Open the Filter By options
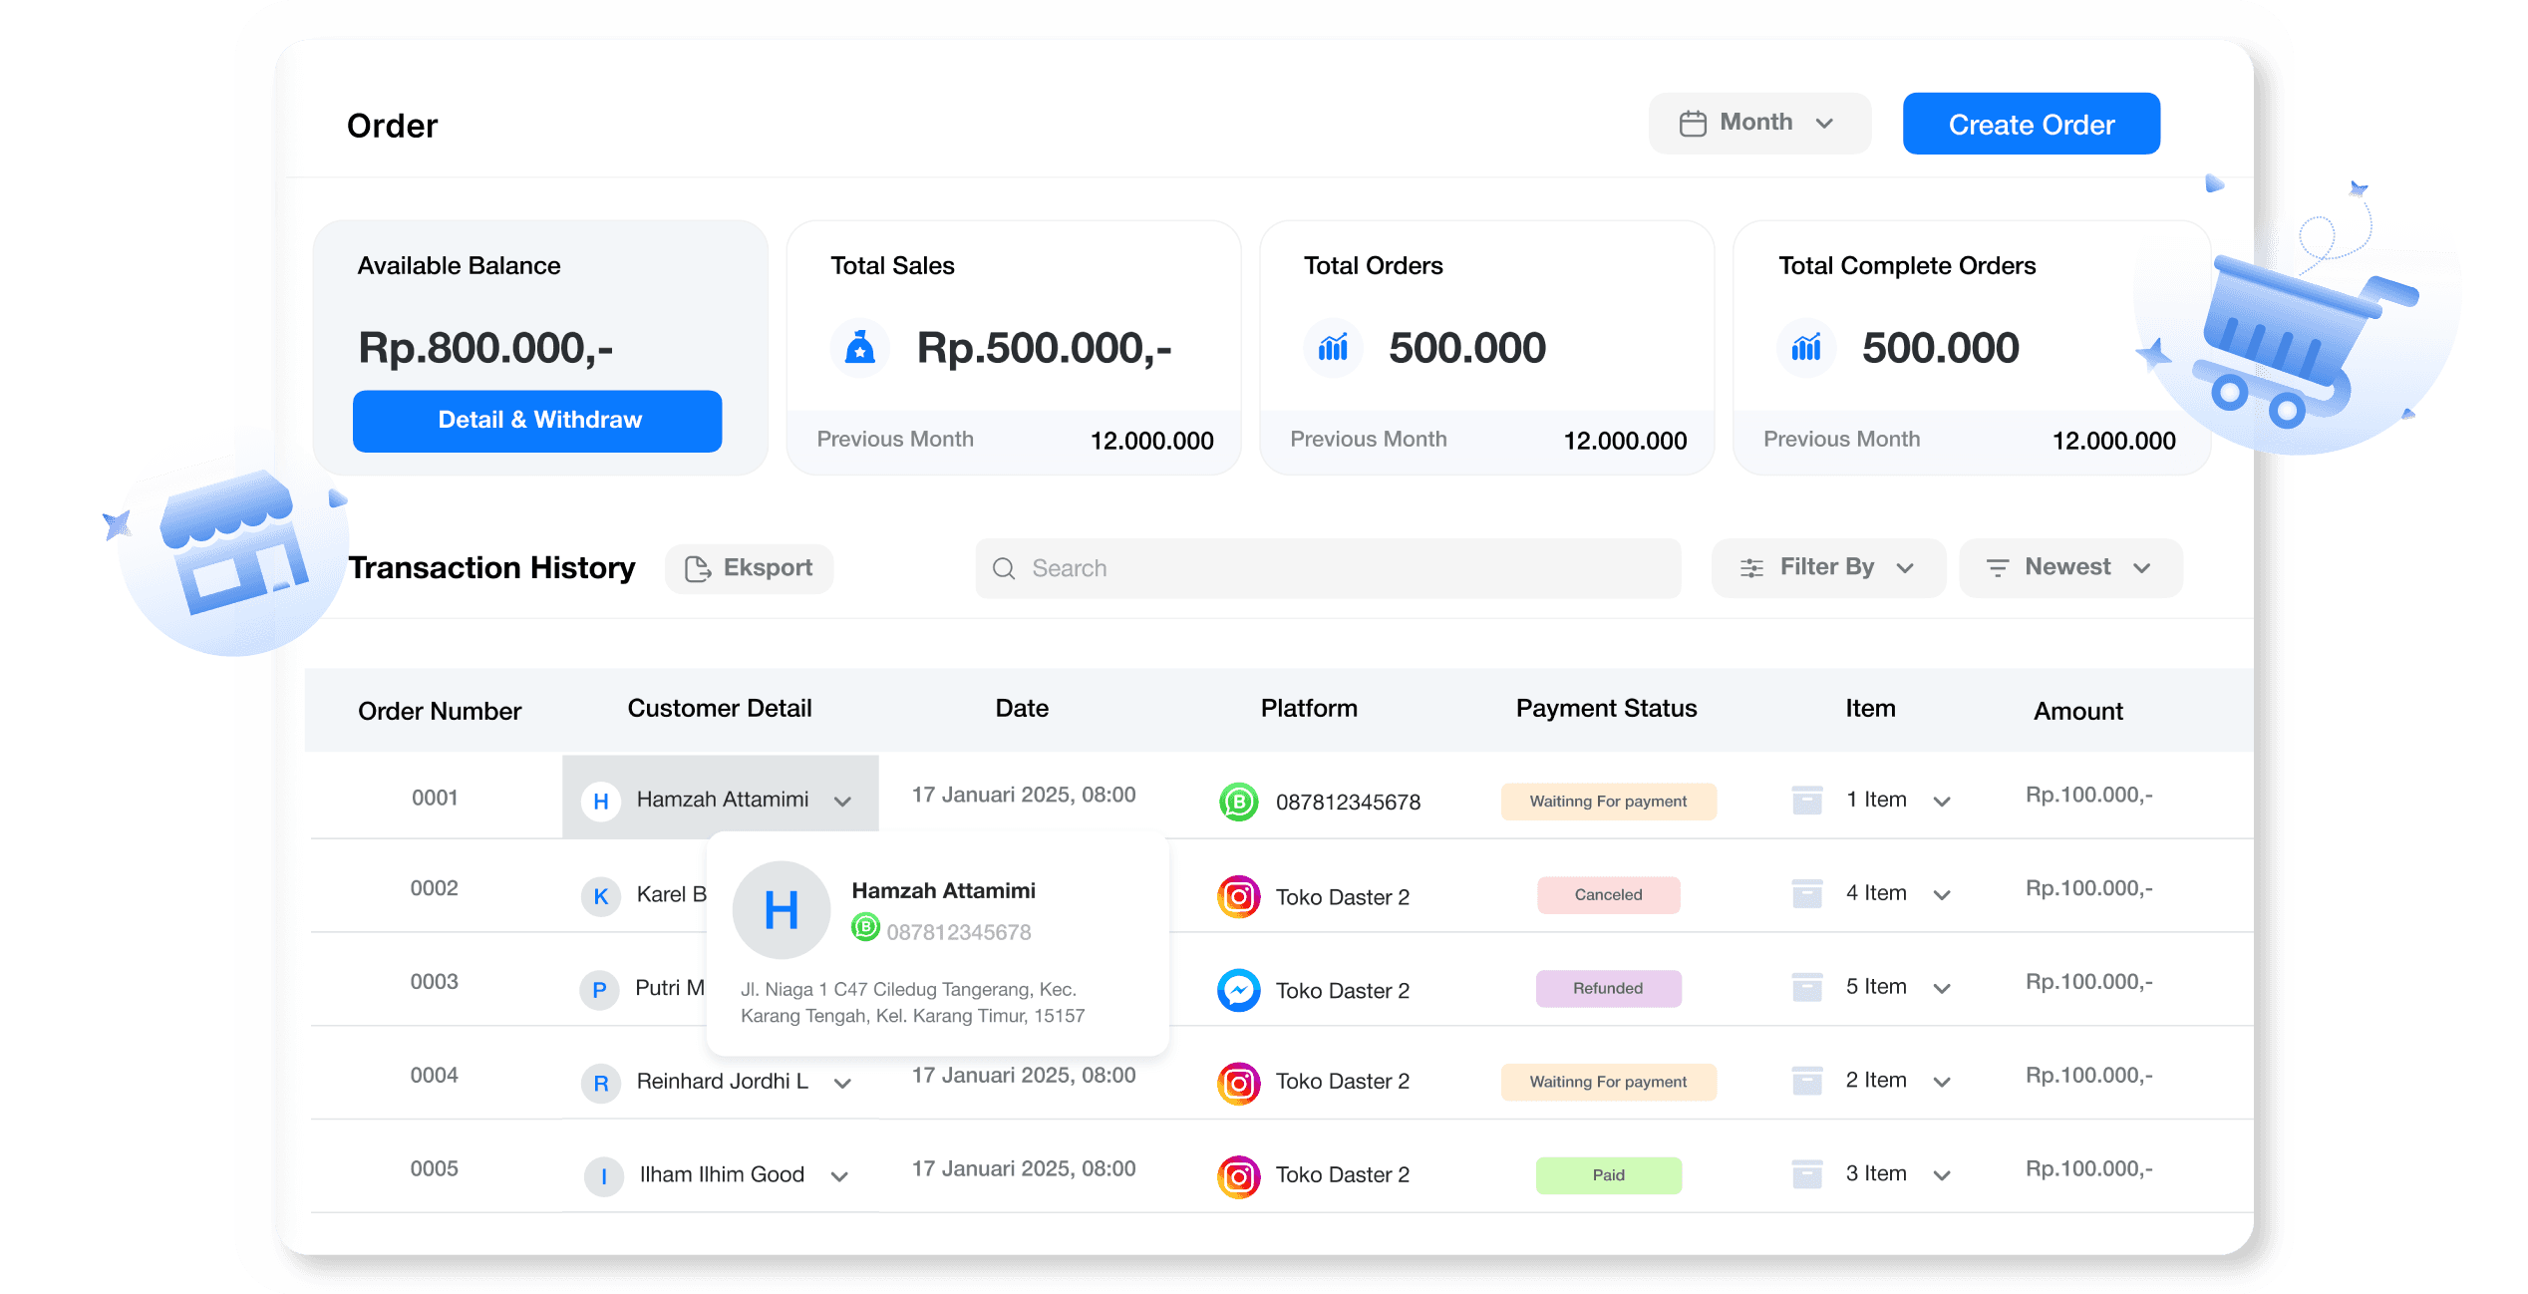Viewport: 2528px width, 1294px height. [x=1828, y=566]
